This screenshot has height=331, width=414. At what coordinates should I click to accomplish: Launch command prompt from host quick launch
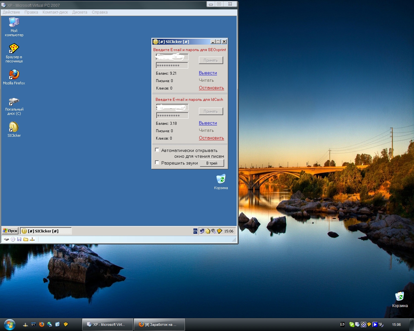pyautogui.click(x=33, y=325)
